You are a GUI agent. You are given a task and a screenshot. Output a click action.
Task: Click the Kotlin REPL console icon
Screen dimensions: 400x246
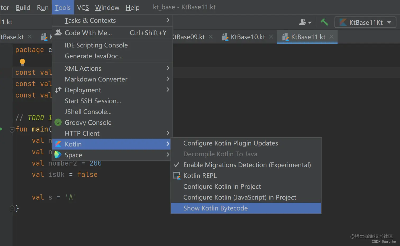177,176
